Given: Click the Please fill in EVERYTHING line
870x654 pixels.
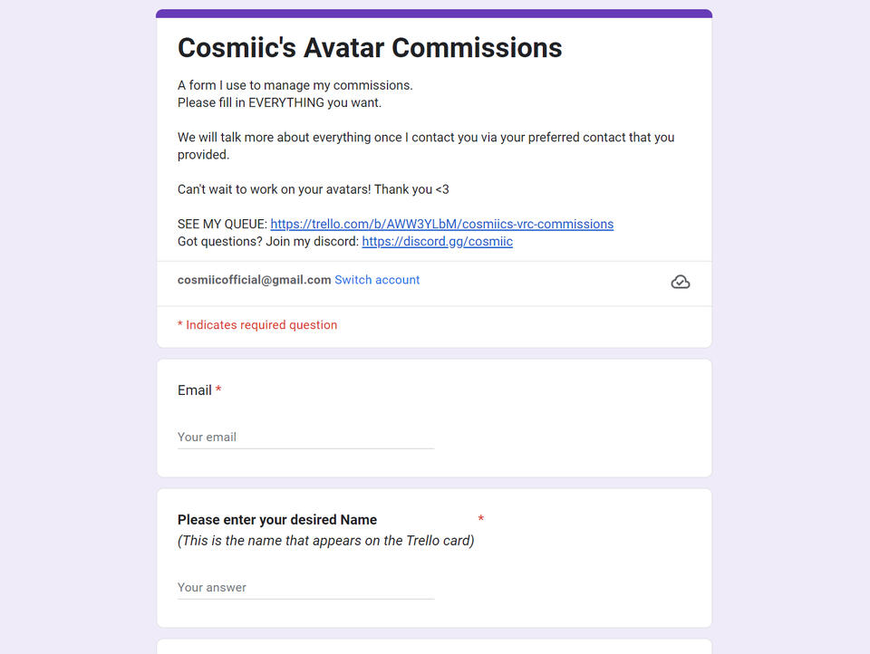Looking at the screenshot, I should pyautogui.click(x=279, y=102).
